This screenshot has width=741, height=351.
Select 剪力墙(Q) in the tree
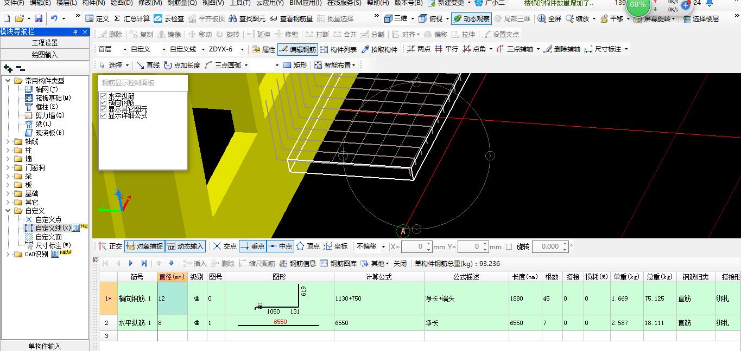[x=50, y=115]
